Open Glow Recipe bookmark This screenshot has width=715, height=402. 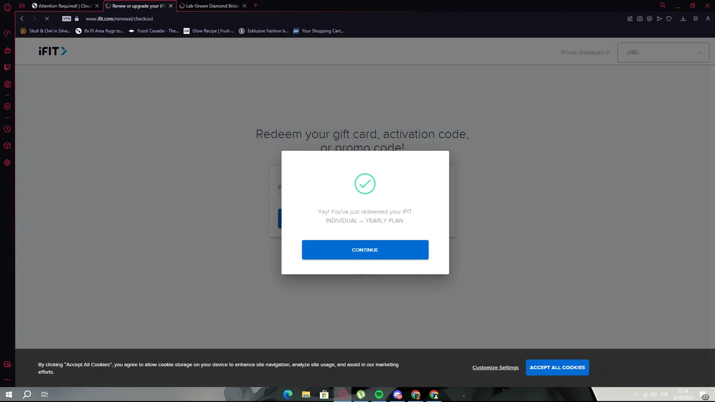(209, 31)
